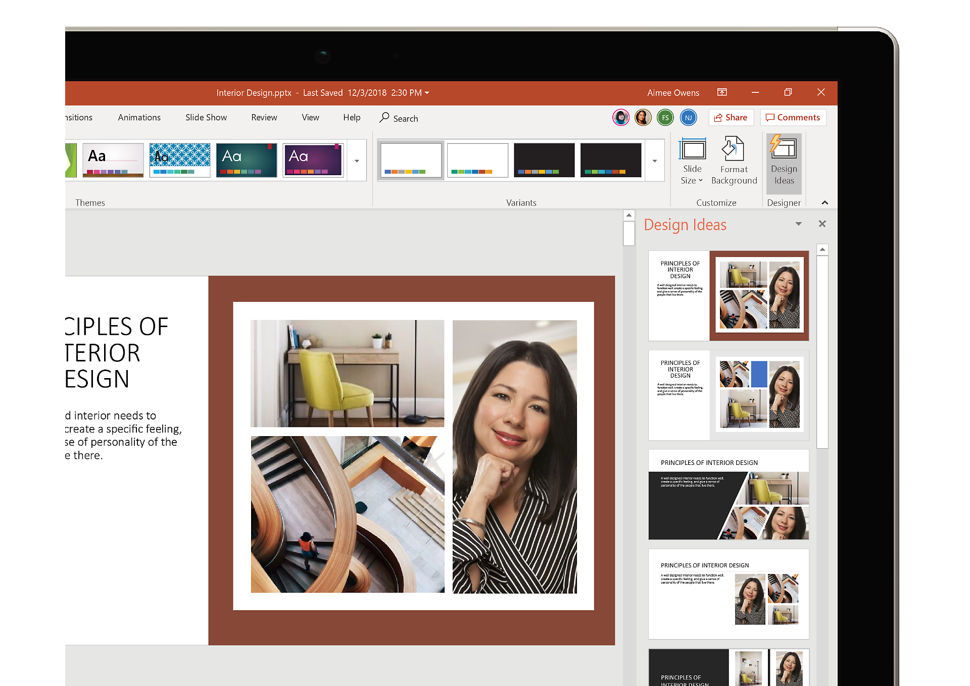Select the first dark variant swatch
Screen dimensions: 970x686
544,160
